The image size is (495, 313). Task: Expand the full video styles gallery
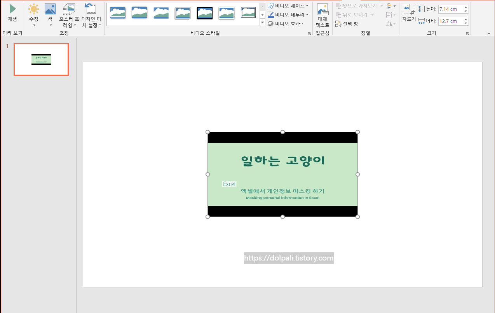point(262,23)
